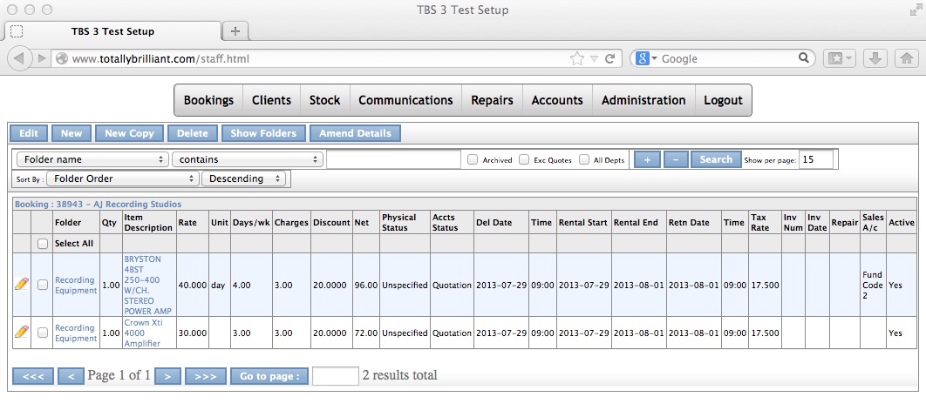Click the Show Folders button
926x417 pixels.
tap(263, 133)
